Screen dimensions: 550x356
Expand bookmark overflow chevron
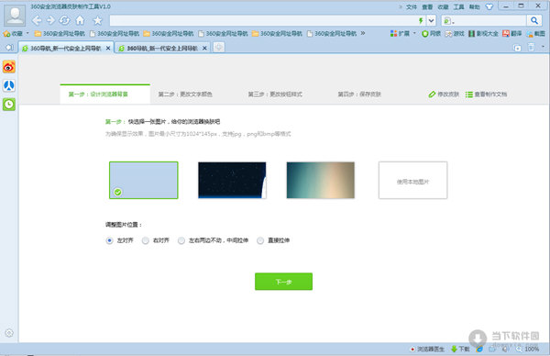(363, 33)
